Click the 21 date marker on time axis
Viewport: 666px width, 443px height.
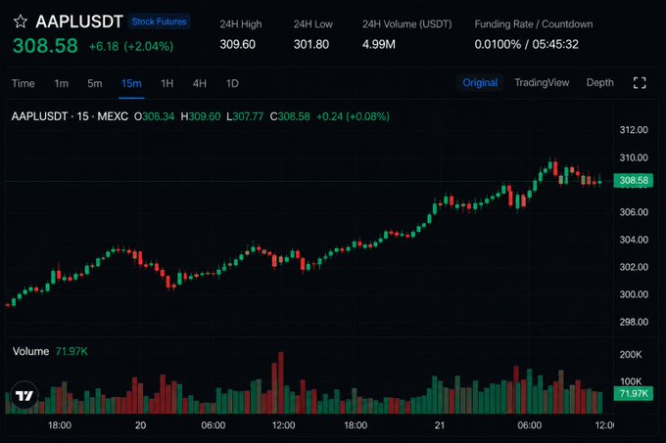click(x=439, y=425)
